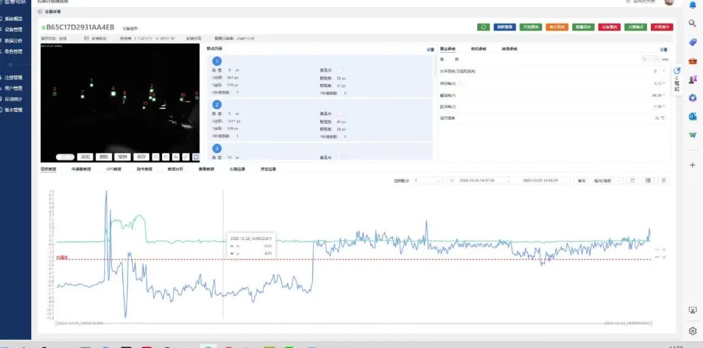
Task: Open 系统概览 in the left navigation
Action: tap(14, 19)
